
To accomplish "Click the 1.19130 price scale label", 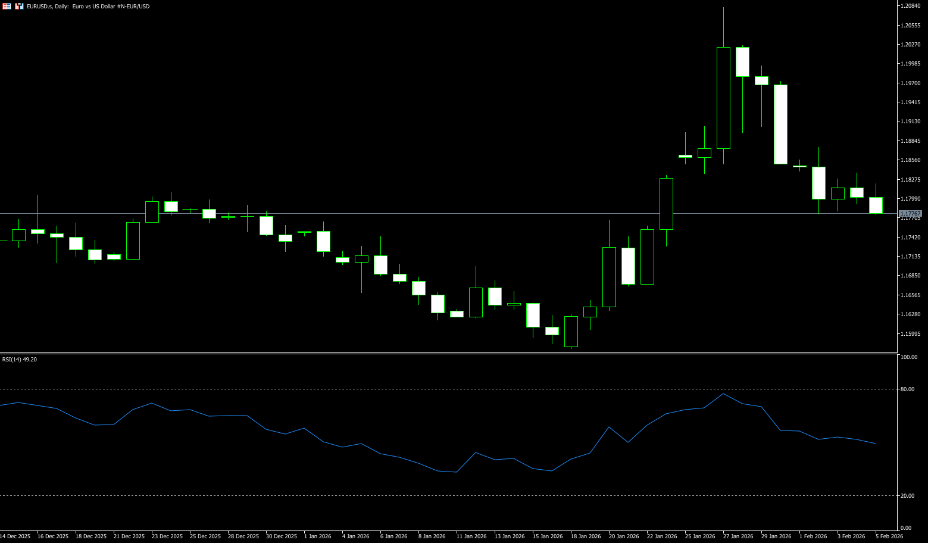I will click(x=911, y=121).
